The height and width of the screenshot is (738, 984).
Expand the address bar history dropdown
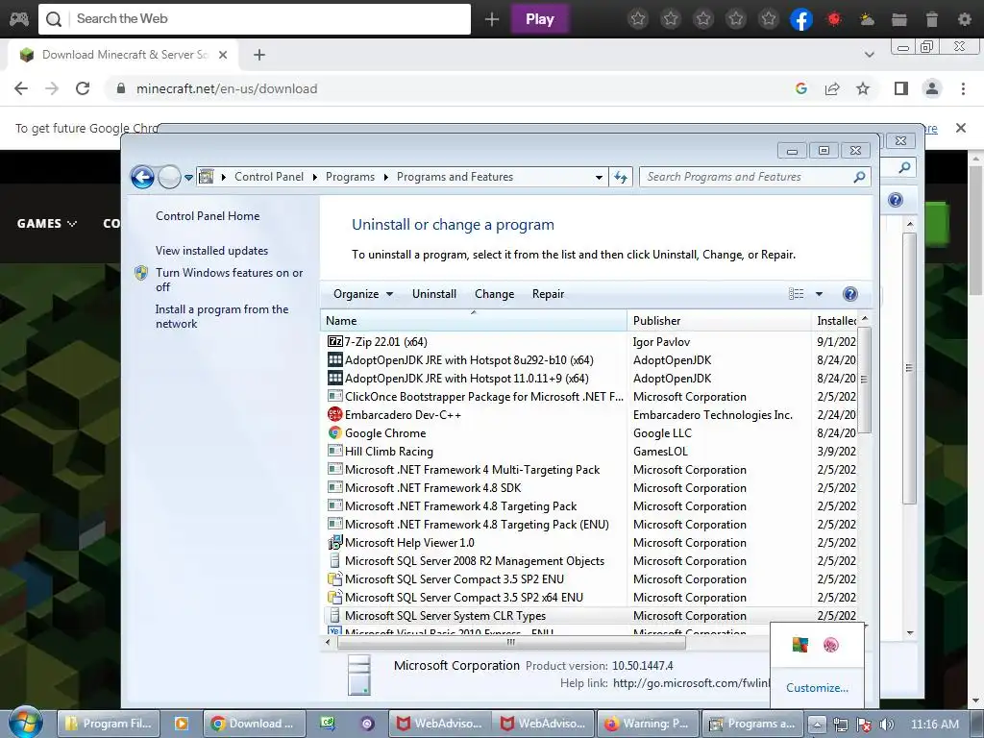click(599, 178)
